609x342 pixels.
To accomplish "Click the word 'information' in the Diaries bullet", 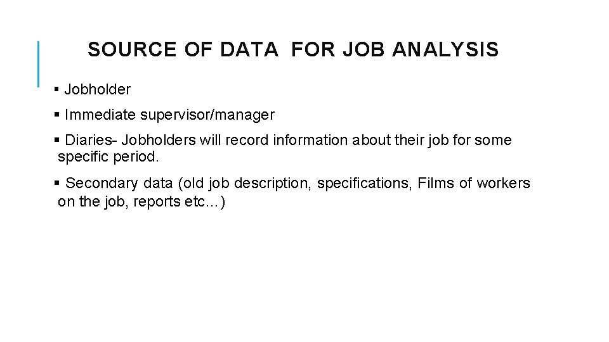I will pyautogui.click(x=310, y=140).
